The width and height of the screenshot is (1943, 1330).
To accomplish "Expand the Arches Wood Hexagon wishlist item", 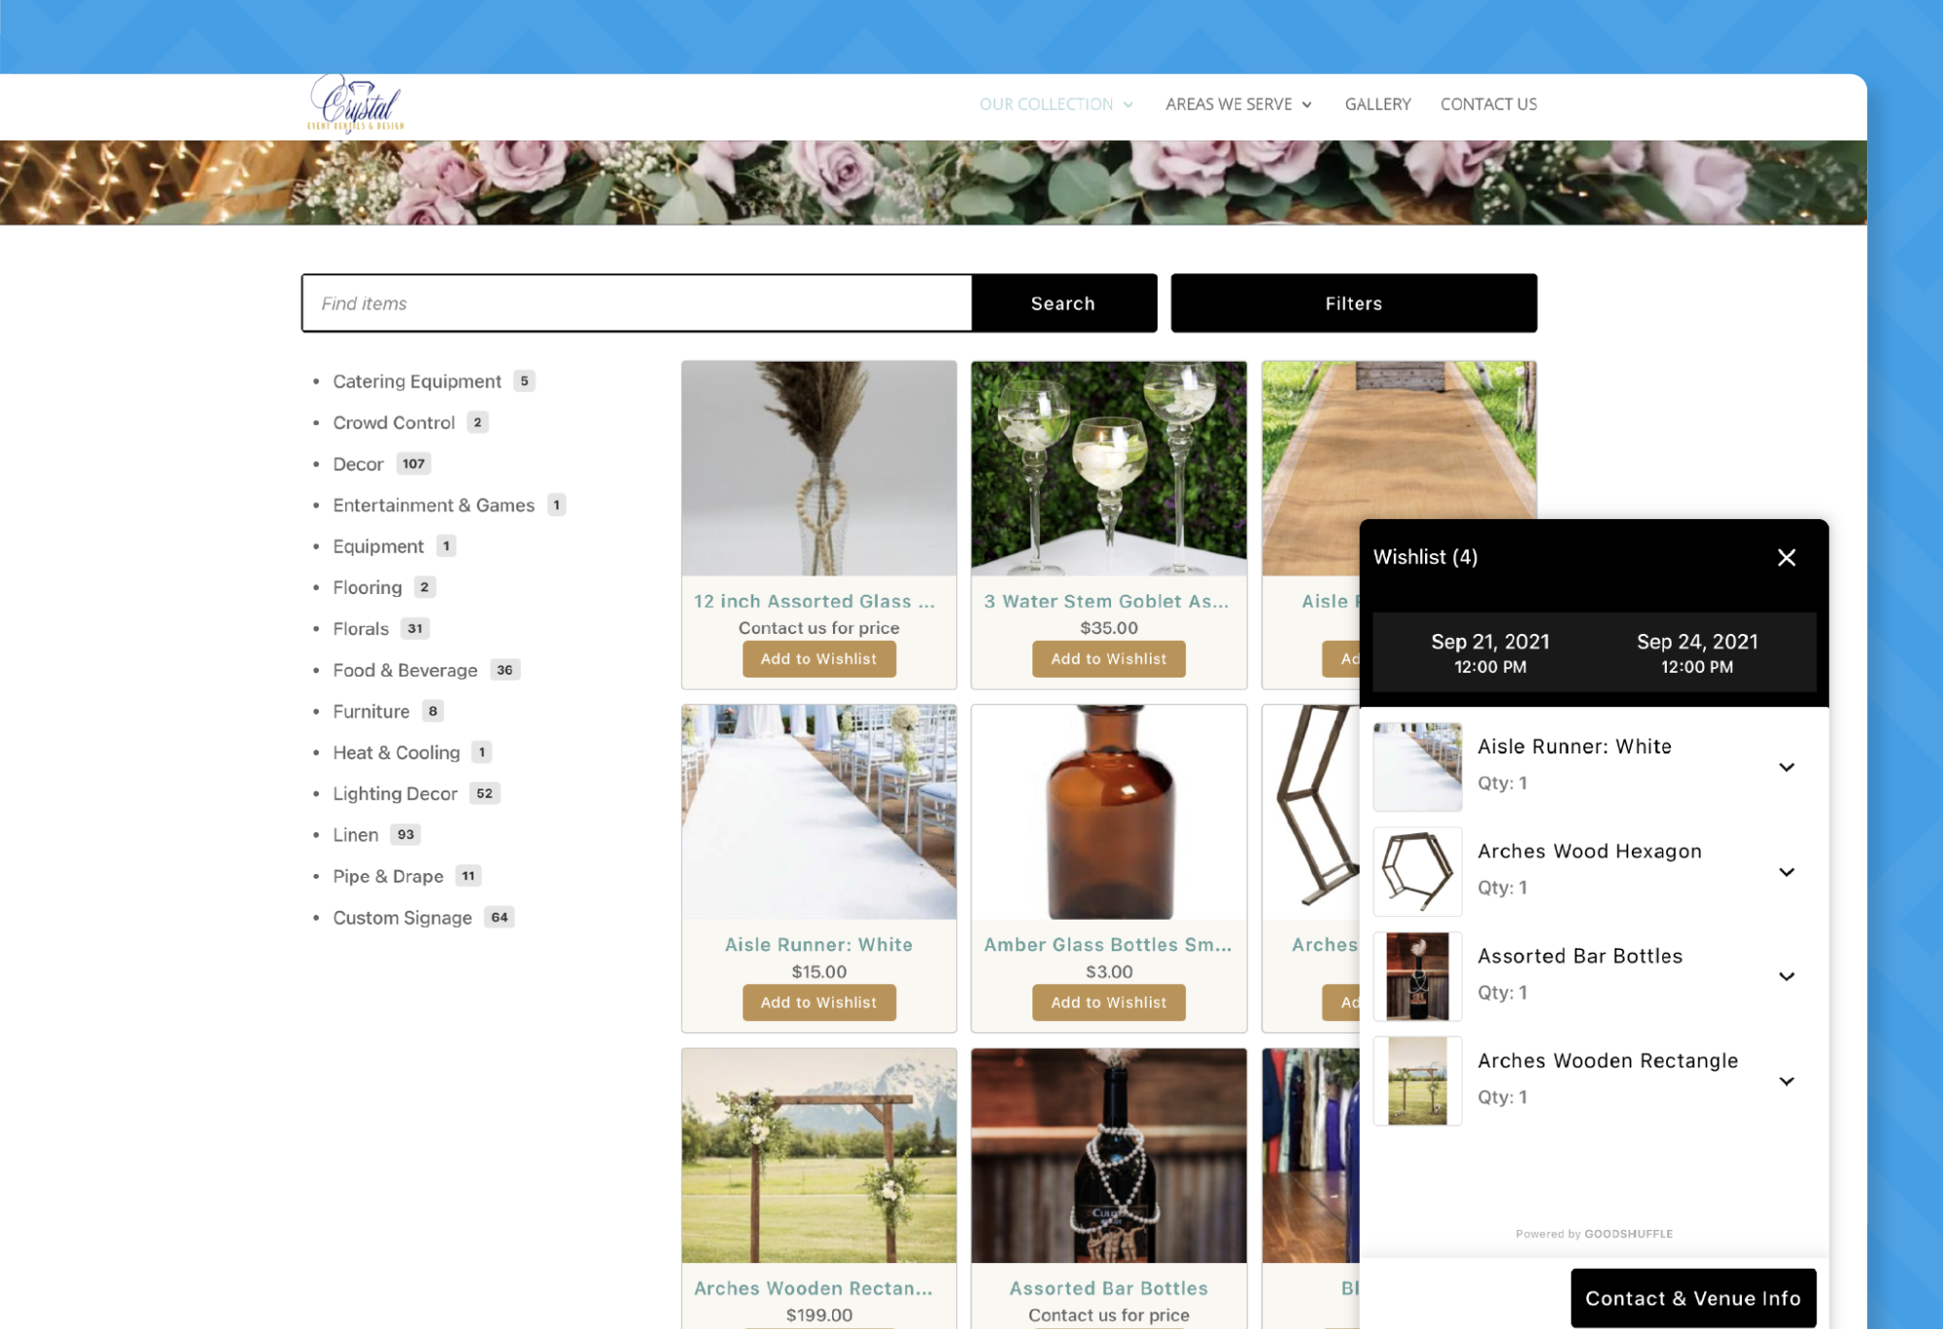I will 1786,872.
